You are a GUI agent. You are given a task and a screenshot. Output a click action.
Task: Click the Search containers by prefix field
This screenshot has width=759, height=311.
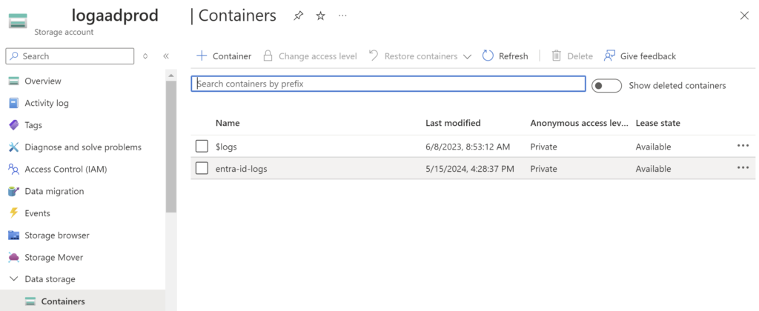388,84
